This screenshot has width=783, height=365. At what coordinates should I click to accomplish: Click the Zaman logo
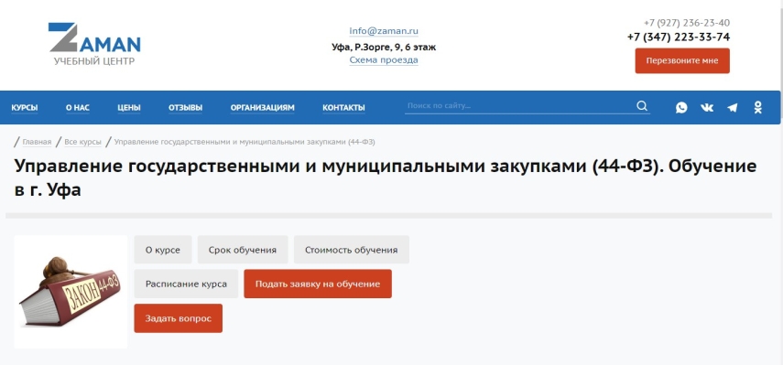click(x=94, y=44)
